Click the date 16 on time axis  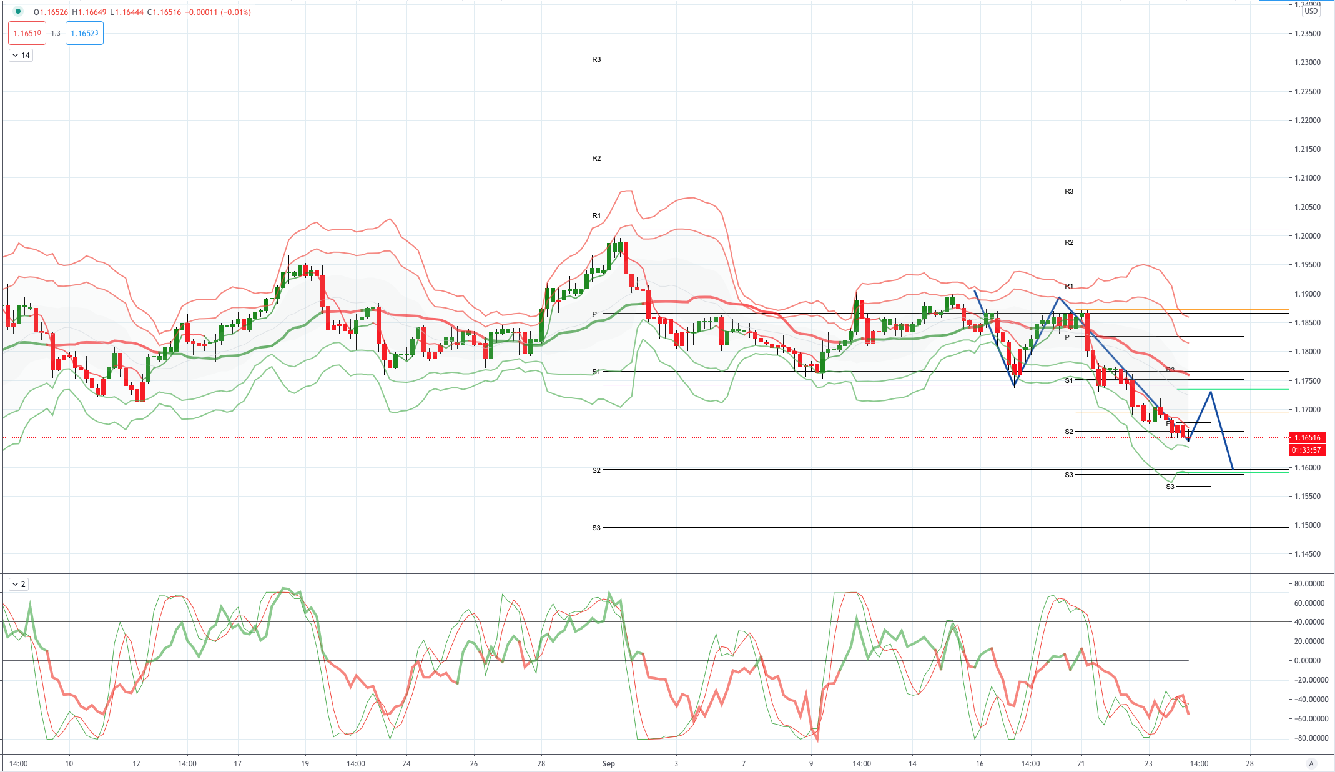980,763
